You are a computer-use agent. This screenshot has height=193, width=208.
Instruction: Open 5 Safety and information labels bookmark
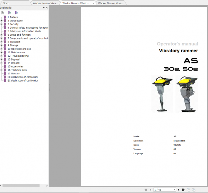24,31
